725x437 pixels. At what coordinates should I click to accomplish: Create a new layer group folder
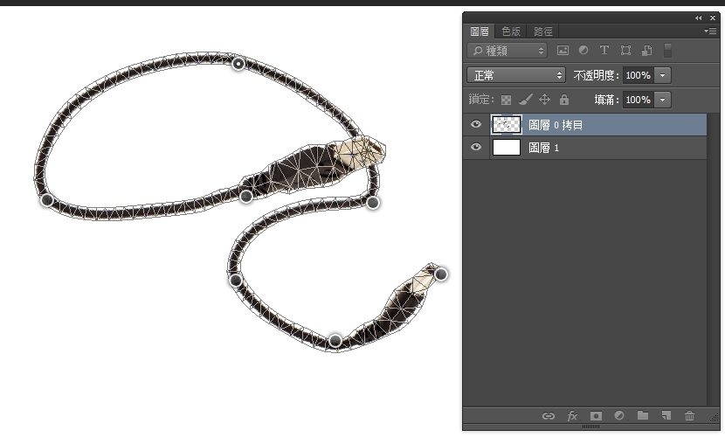[643, 416]
